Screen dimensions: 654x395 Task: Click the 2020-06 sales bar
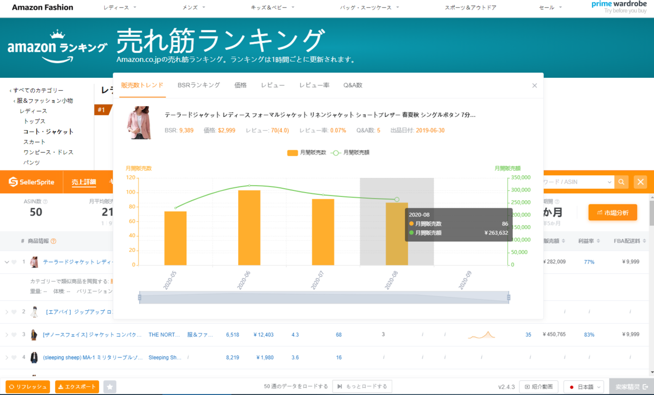249,228
